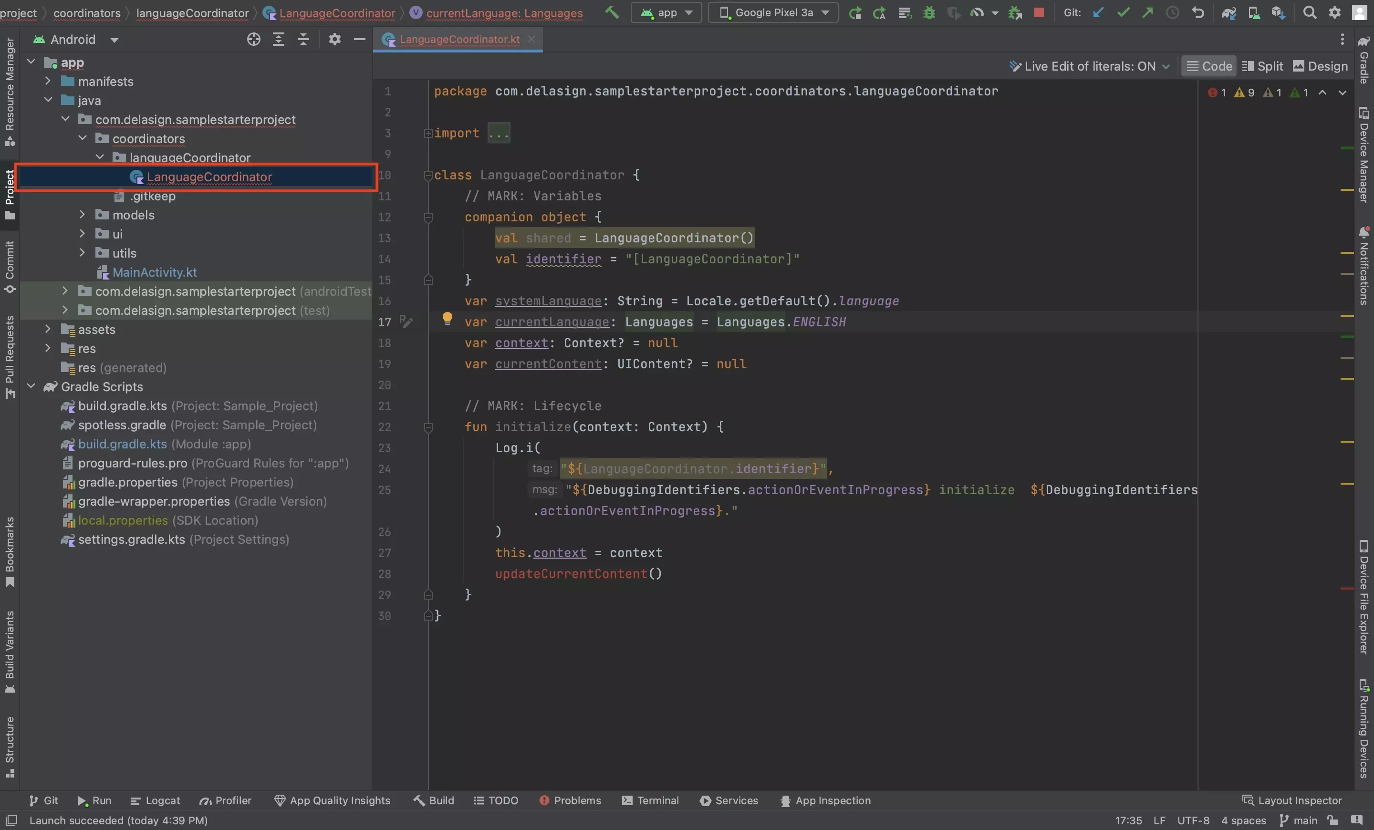
Task: Open the Android project view dropdown
Action: coord(76,40)
